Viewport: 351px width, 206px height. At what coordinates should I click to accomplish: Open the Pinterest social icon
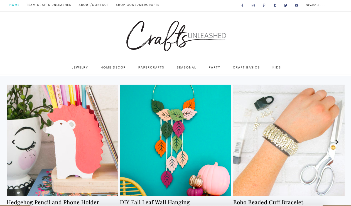coord(264,5)
